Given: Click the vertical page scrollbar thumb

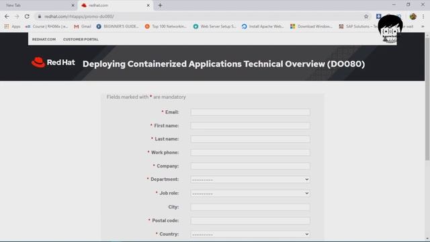Looking at the screenshot, I should click(427, 99).
